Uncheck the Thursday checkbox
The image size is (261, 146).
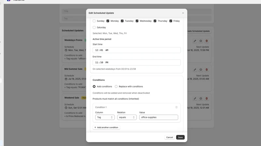(155, 21)
